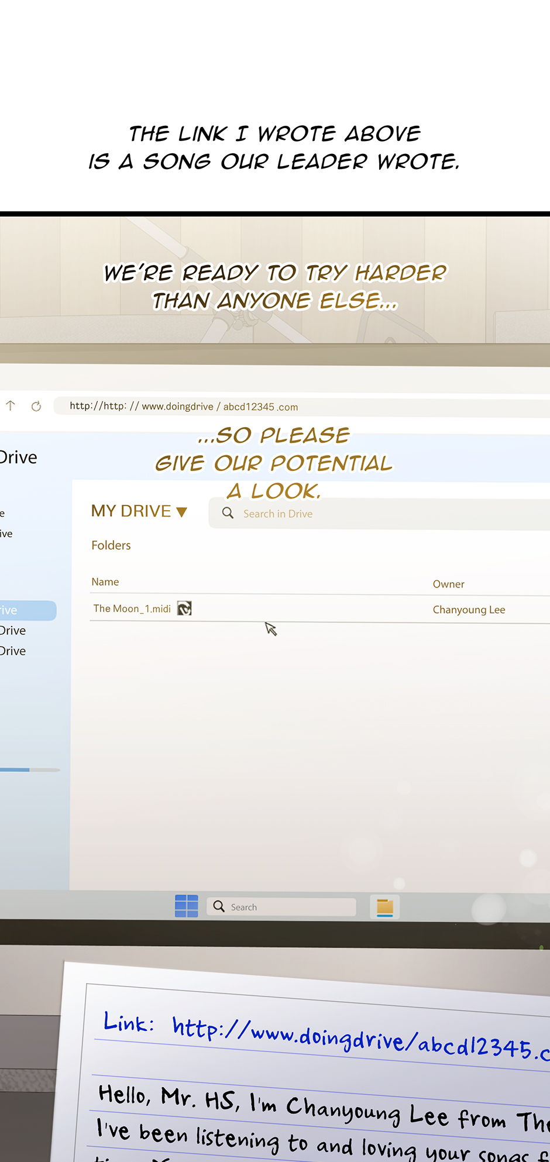Select the highlighted sidebar drive item

(23, 610)
